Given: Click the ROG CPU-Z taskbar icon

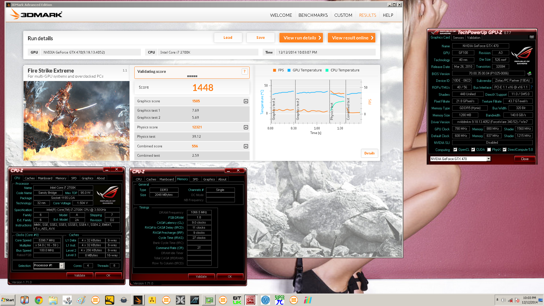Looking at the screenshot, I should pyautogui.click(x=251, y=300).
